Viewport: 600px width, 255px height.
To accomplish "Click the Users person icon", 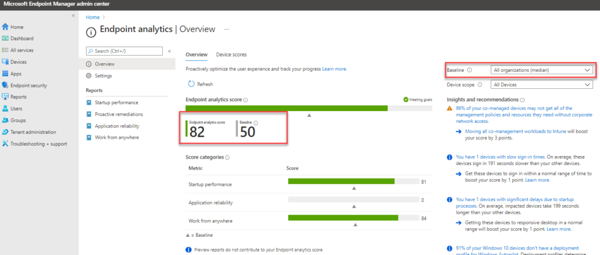I will (5, 108).
